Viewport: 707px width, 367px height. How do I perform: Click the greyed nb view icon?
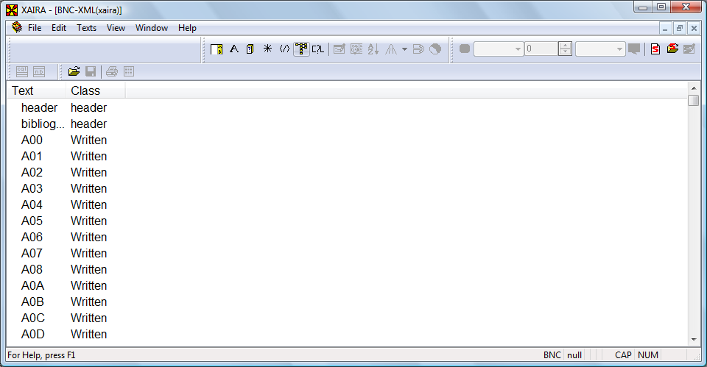point(39,71)
